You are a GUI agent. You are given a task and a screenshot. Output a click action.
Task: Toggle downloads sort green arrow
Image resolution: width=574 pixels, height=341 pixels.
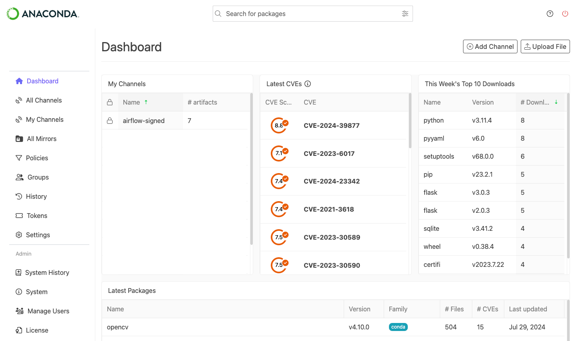[556, 102]
